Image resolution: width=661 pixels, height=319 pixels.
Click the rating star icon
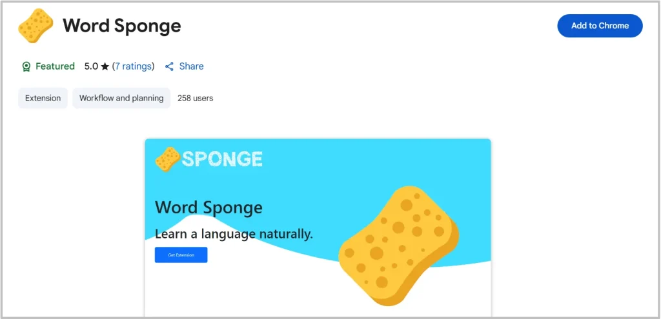105,66
